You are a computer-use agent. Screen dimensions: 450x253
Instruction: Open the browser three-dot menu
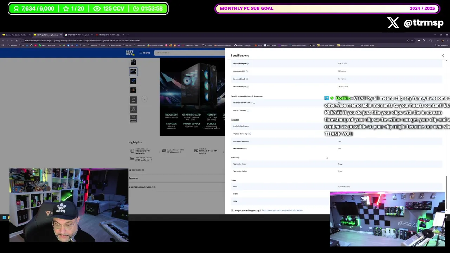[x=447, y=40]
